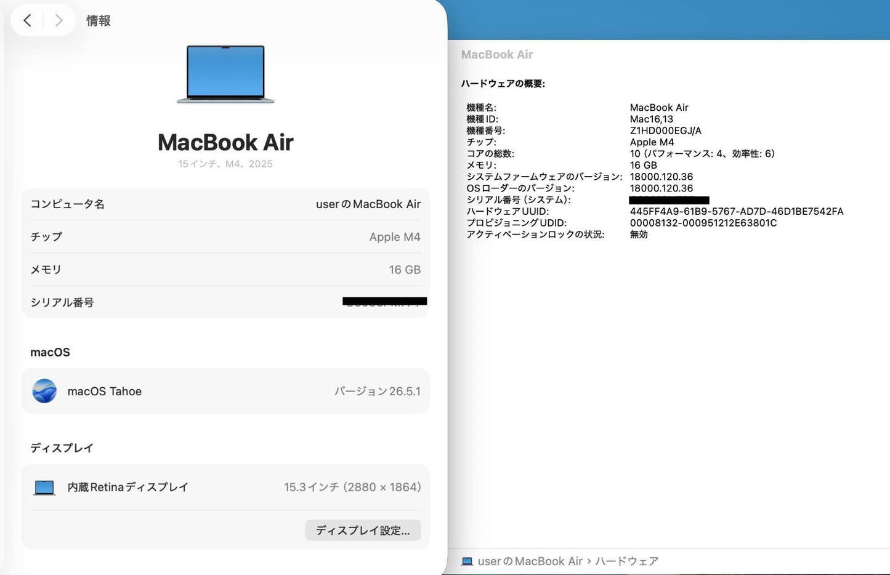Click the 情報 page title
Screen dimensions: 890x575
pos(99,20)
